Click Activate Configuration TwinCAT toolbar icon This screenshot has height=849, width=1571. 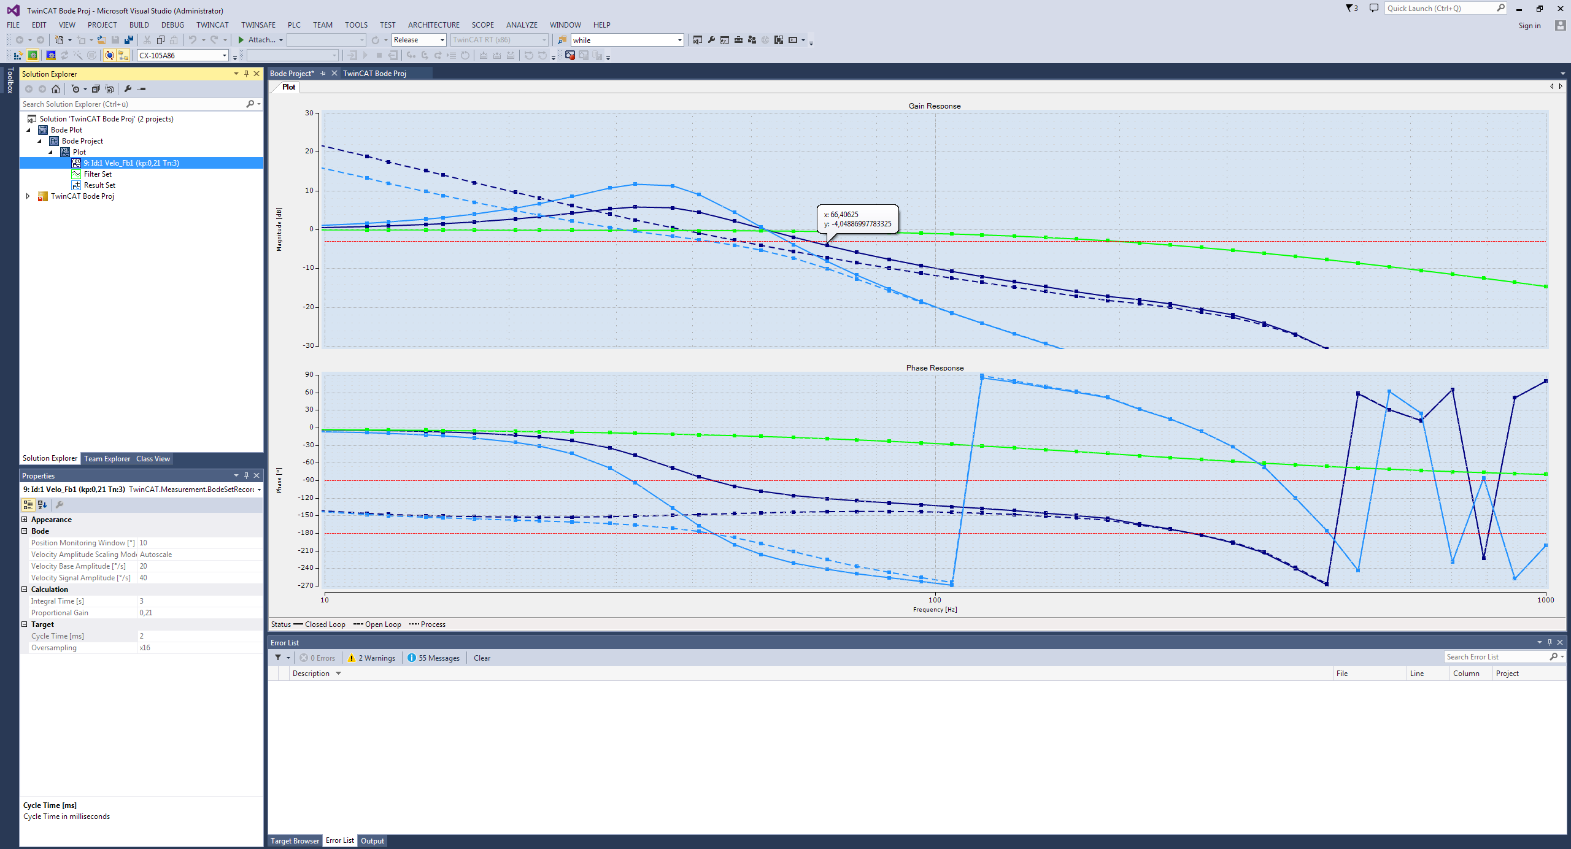click(18, 55)
